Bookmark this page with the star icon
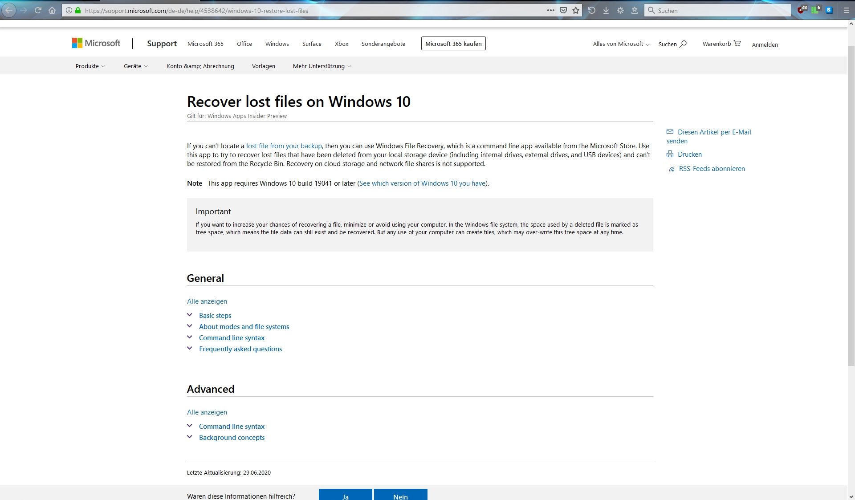 pyautogui.click(x=576, y=10)
